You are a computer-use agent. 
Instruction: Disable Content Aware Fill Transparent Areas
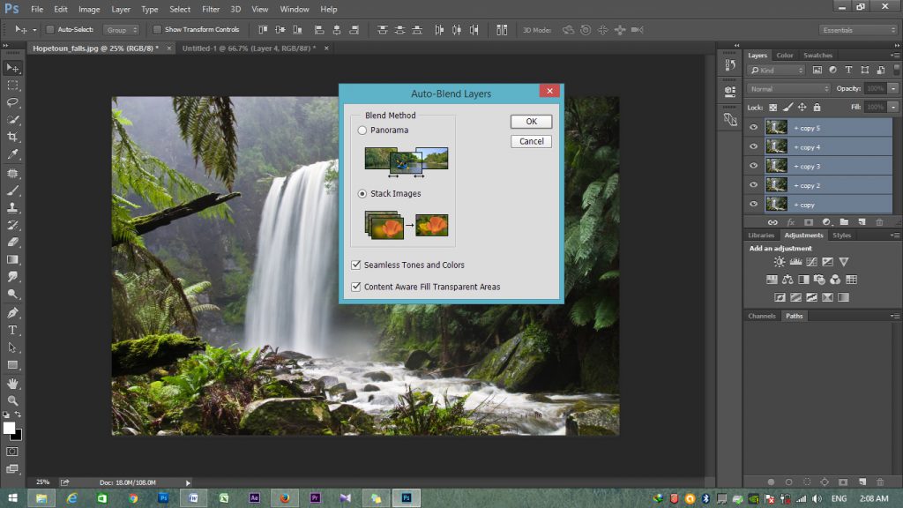coord(356,287)
